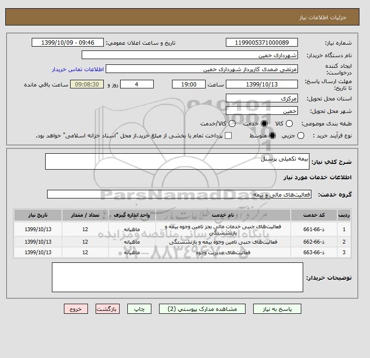Click the شماره نیاز number field

pyautogui.click(x=262, y=42)
